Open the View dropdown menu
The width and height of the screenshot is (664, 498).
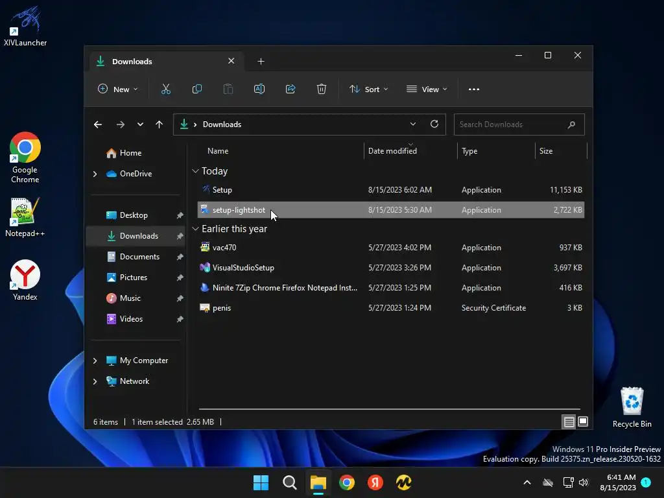pyautogui.click(x=427, y=89)
